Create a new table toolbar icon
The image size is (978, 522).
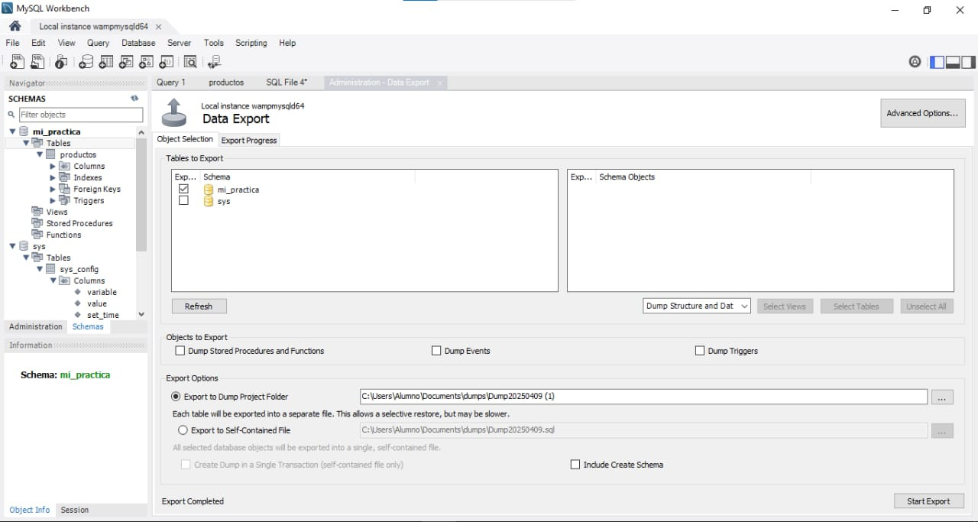click(106, 62)
